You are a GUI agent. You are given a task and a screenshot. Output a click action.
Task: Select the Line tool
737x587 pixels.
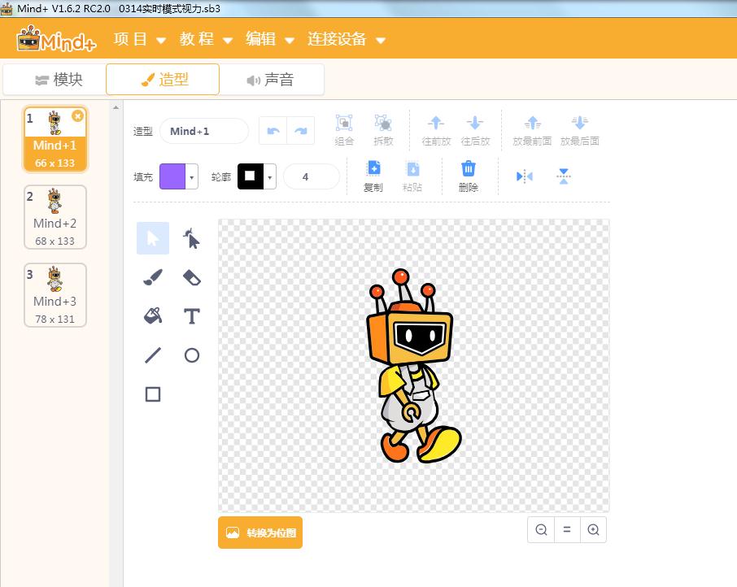tap(153, 355)
